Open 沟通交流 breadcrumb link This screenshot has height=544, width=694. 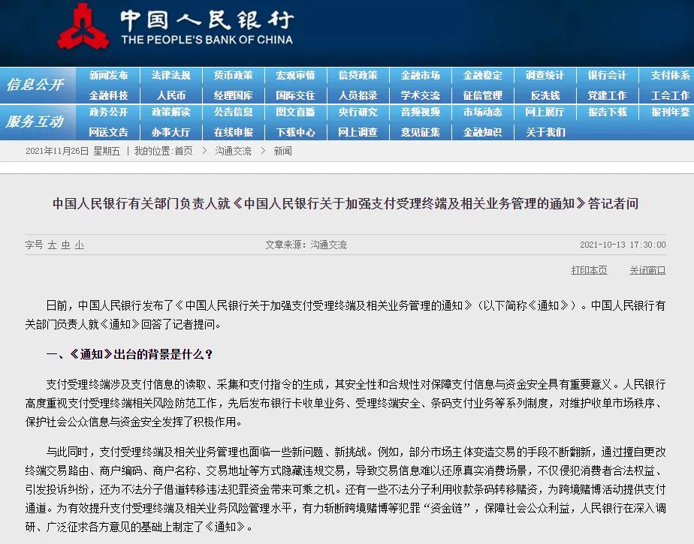coord(234,152)
